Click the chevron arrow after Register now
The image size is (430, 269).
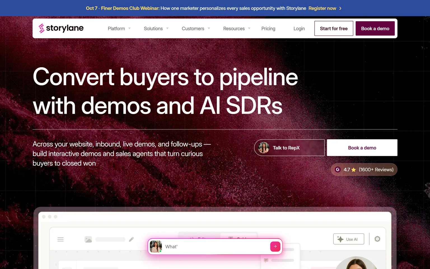[340, 8]
